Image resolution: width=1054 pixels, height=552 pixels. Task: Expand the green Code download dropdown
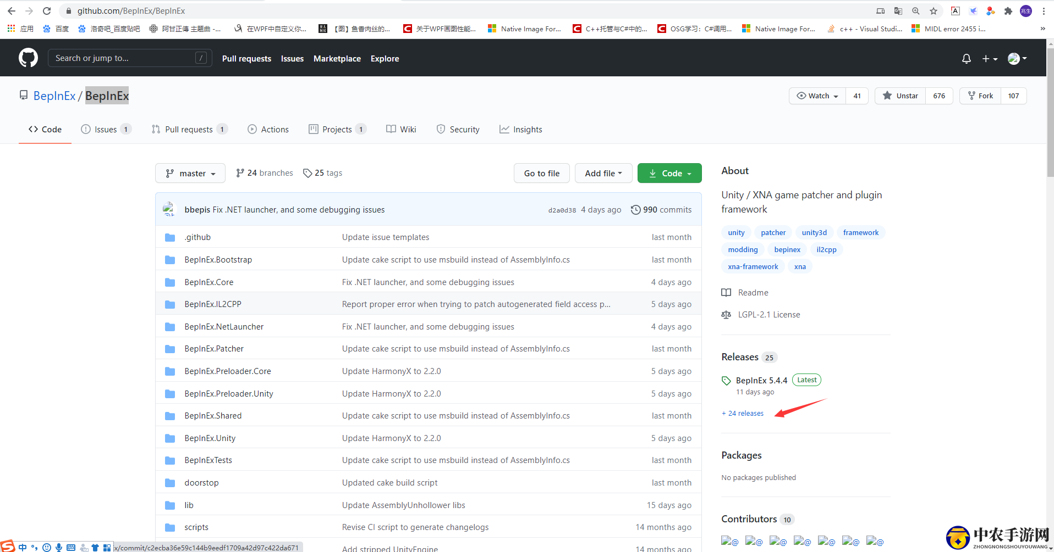coord(669,173)
